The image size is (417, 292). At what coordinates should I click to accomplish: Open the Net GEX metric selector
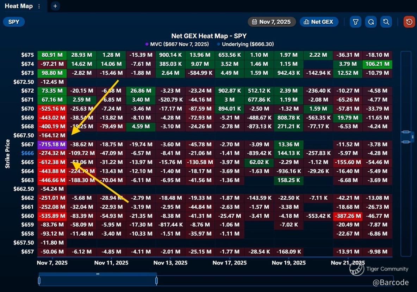[319, 22]
